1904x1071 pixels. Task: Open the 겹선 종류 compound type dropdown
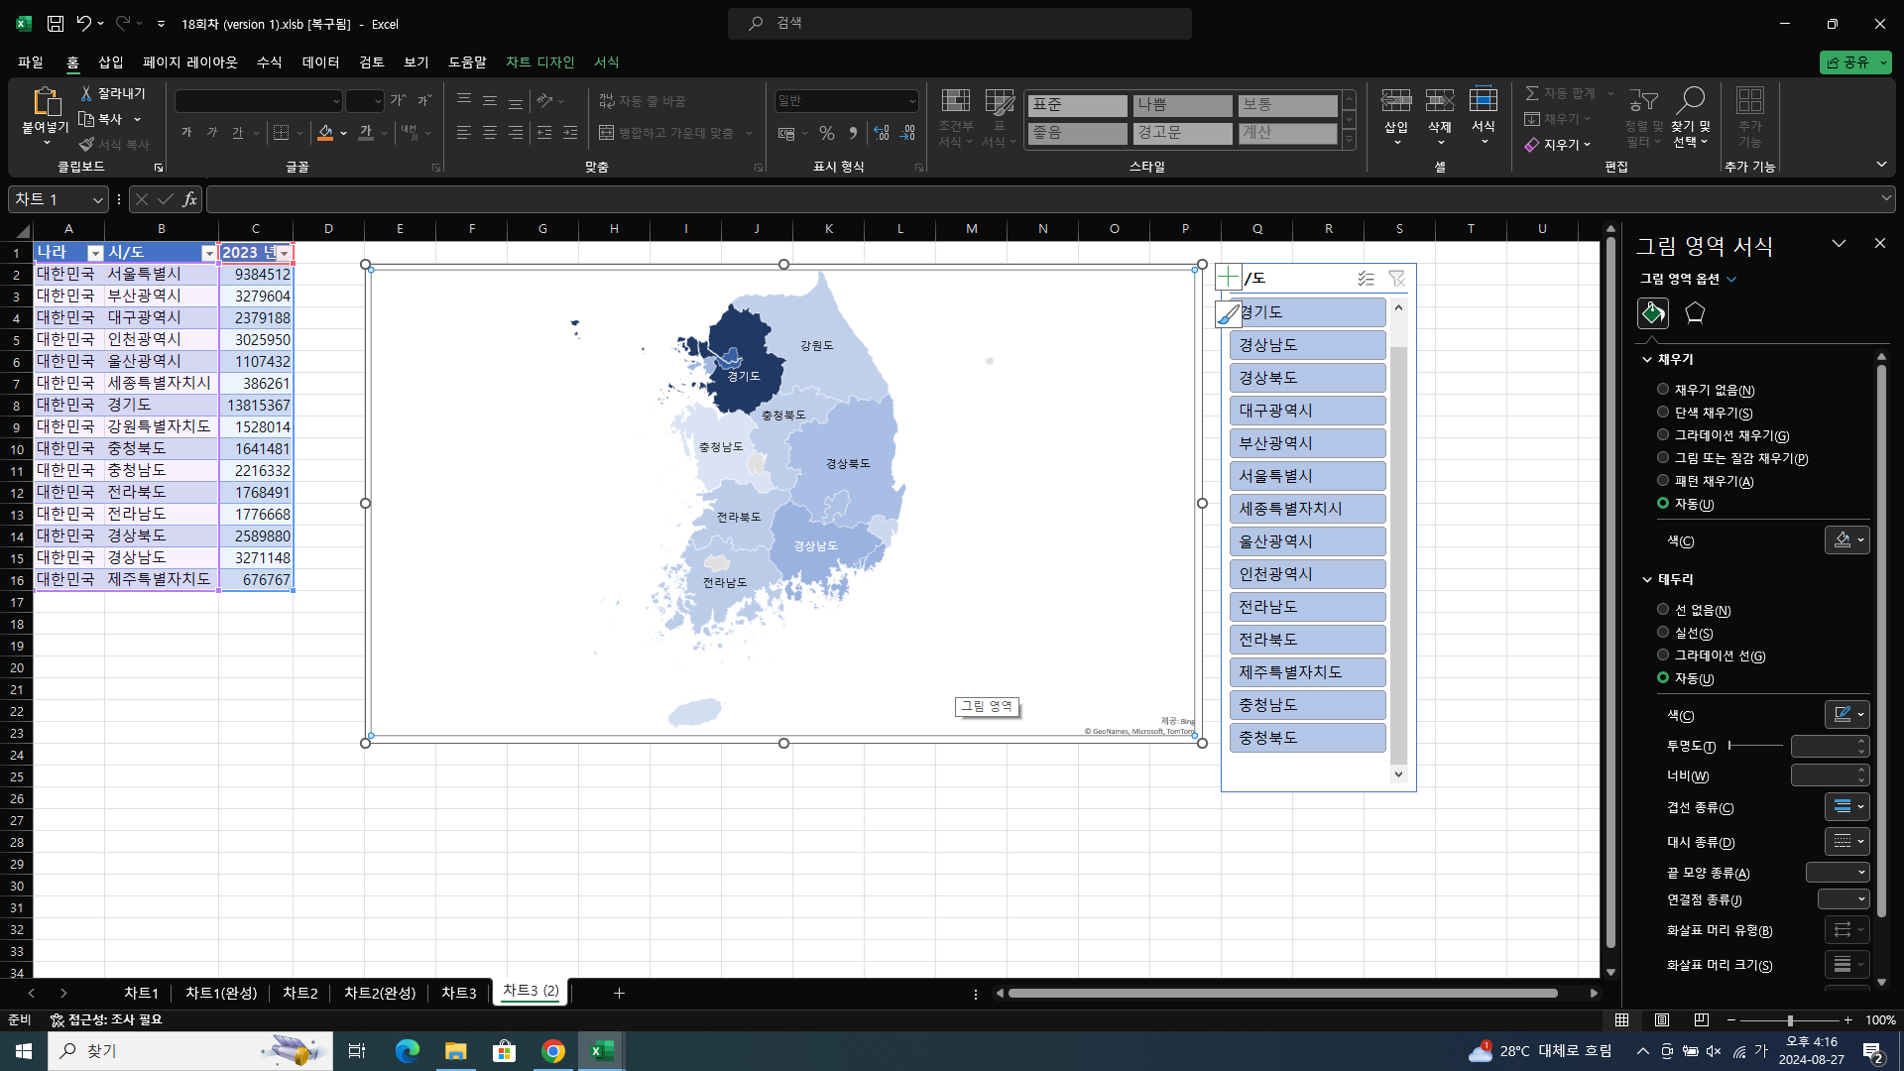(x=1846, y=807)
